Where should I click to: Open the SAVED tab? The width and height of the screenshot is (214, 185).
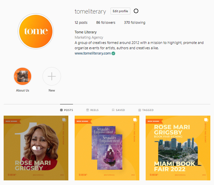pos(118,110)
